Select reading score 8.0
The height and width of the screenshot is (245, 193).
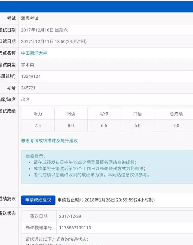click(x=71, y=125)
